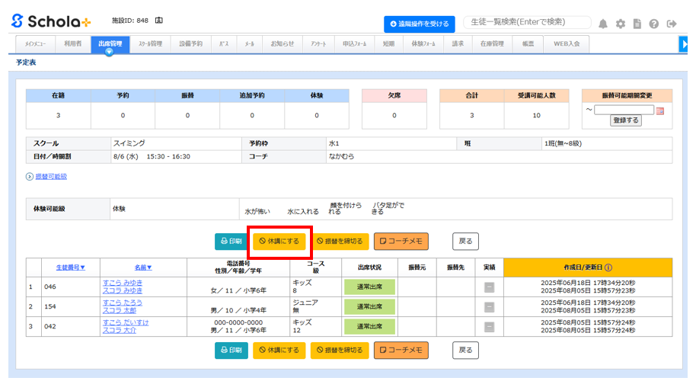Toggle 実績 box for すこら だいすけ row
This screenshot has width=696, height=381.
pos(489,327)
